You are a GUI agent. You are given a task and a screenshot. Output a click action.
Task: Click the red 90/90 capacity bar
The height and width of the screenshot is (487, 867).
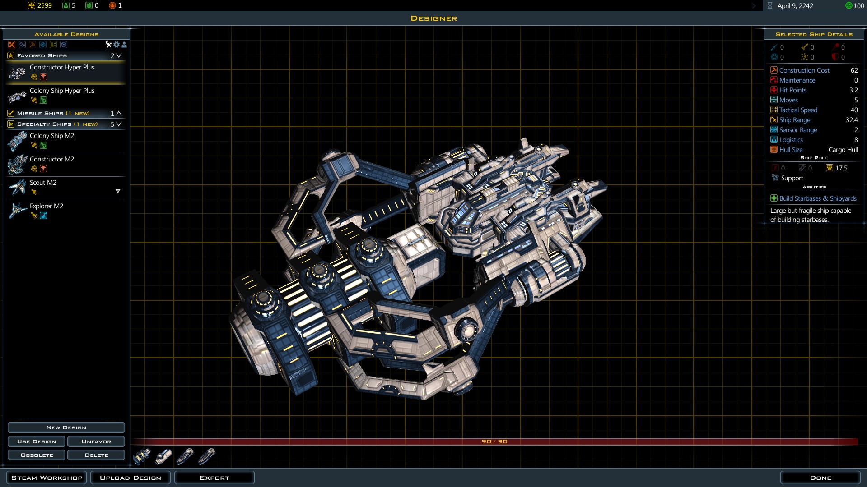pos(494,441)
